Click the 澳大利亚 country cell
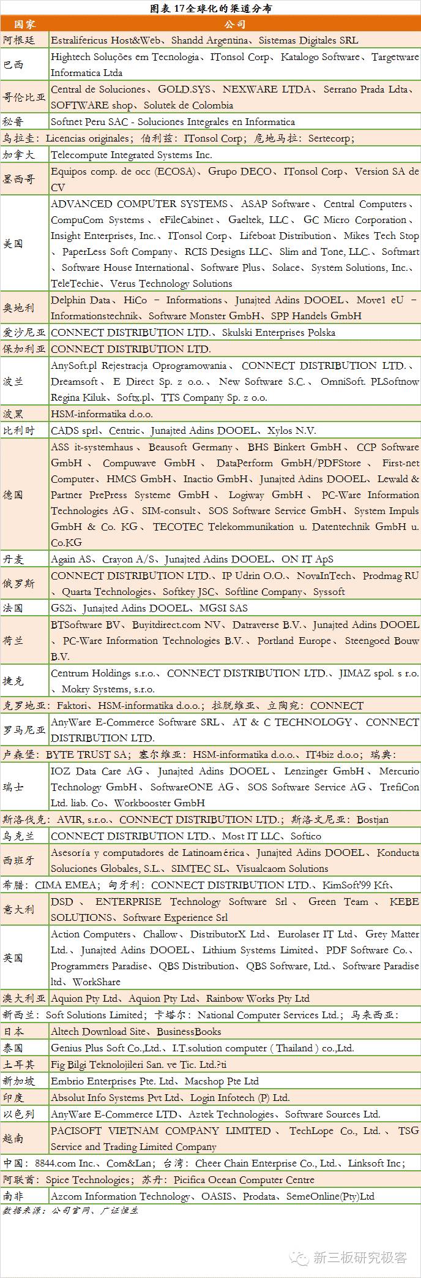Image resolution: width=421 pixels, height=1278 pixels. (24, 999)
